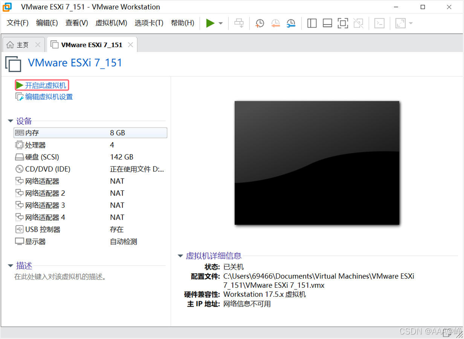
Task: Click the 已关机 status text
Action: tap(233, 267)
